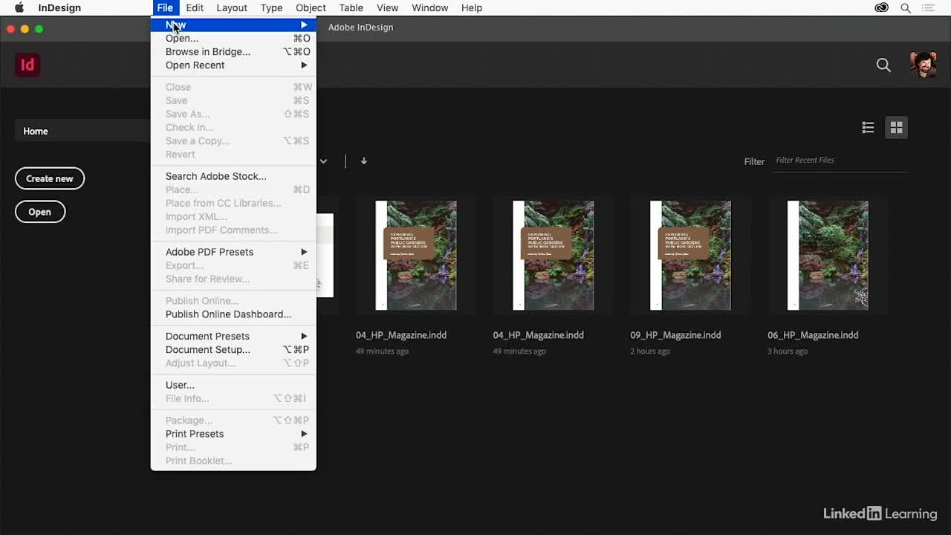The image size is (951, 535).
Task: Click the Creative Cloud menu bar icon
Action: pos(882,7)
